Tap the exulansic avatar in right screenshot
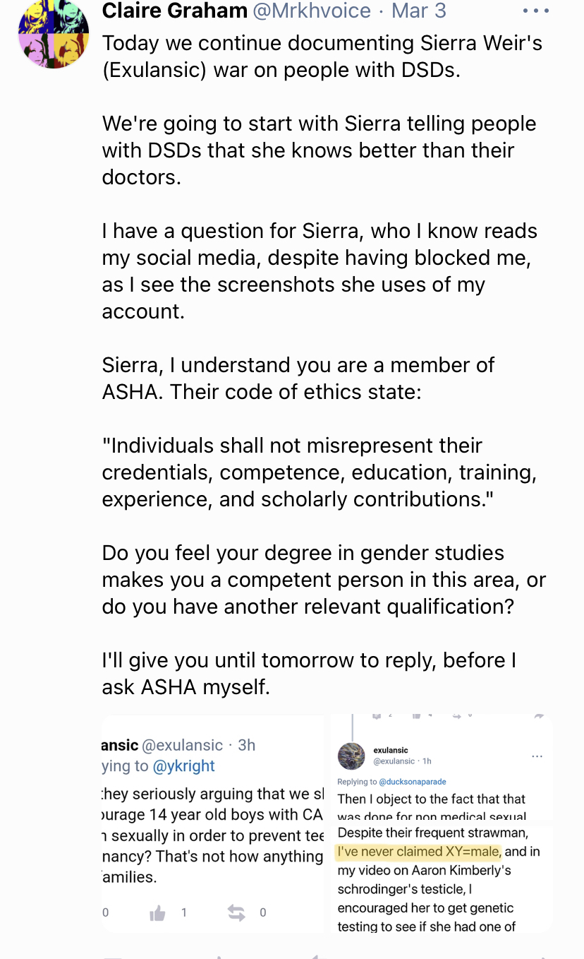This screenshot has width=584, height=959. click(x=351, y=756)
